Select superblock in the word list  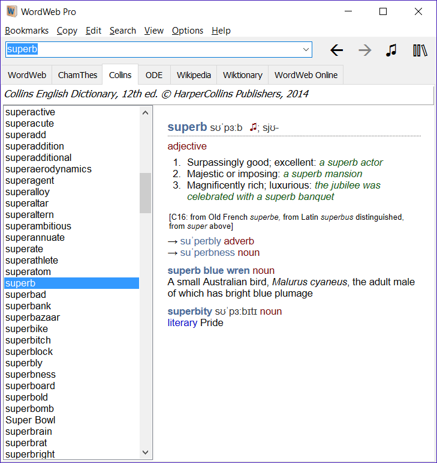[x=71, y=352]
